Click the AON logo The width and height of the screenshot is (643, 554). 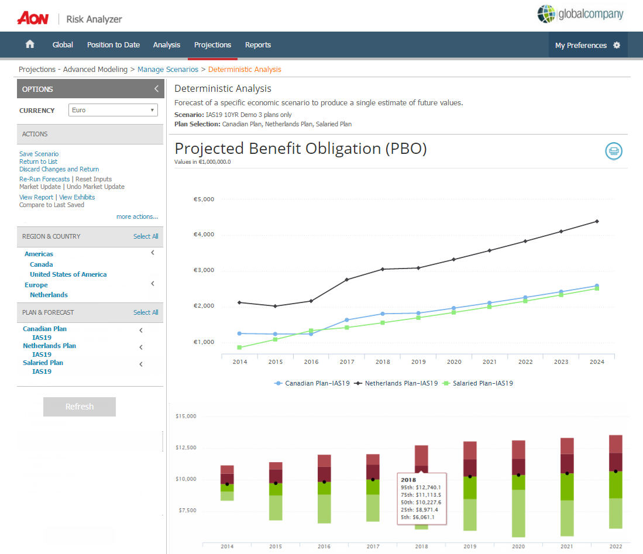[x=33, y=19]
